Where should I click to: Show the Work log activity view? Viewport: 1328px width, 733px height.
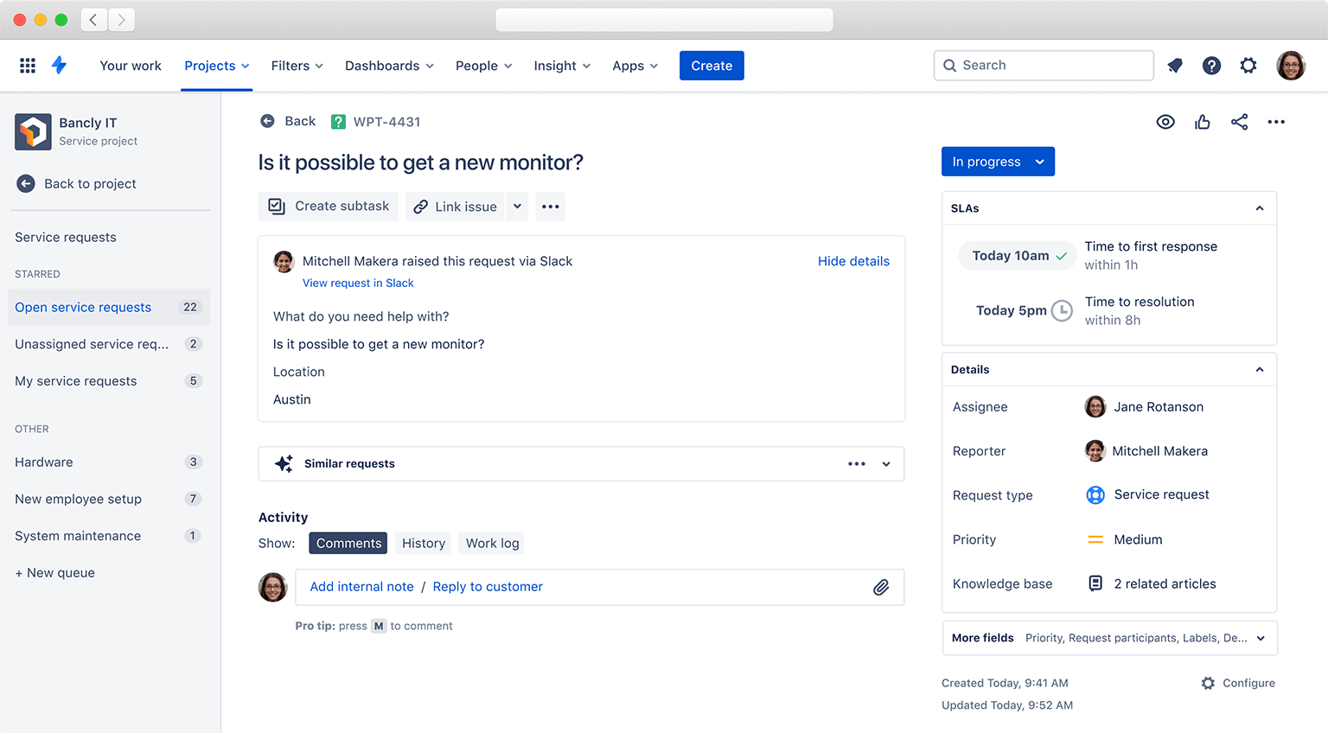click(491, 543)
